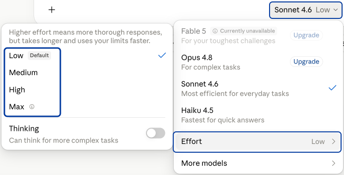Viewport: 344px width, 175px height.
Task: Expand the Effort submenu chevron
Action: pyautogui.click(x=333, y=142)
